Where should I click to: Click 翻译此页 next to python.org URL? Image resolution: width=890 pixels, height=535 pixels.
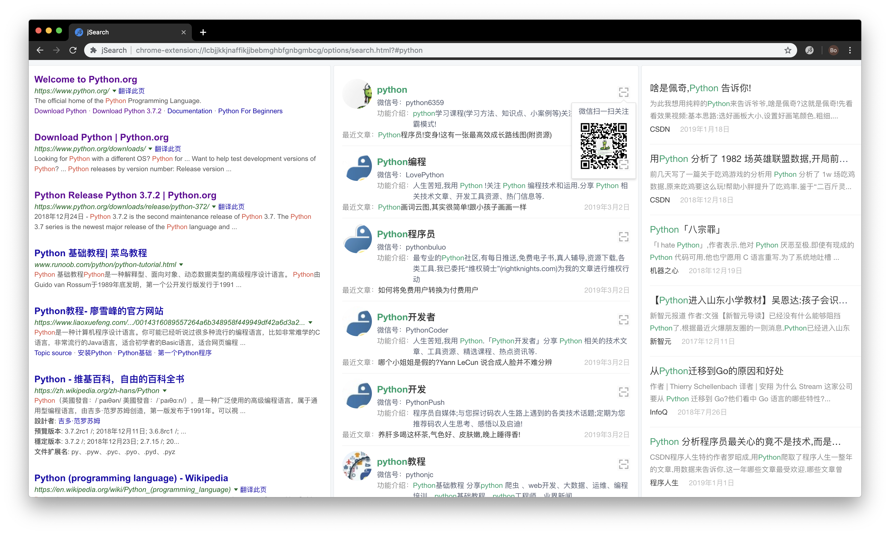[x=131, y=91]
